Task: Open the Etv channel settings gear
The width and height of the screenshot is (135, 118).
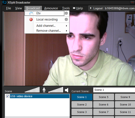Action: [x=66, y=13]
